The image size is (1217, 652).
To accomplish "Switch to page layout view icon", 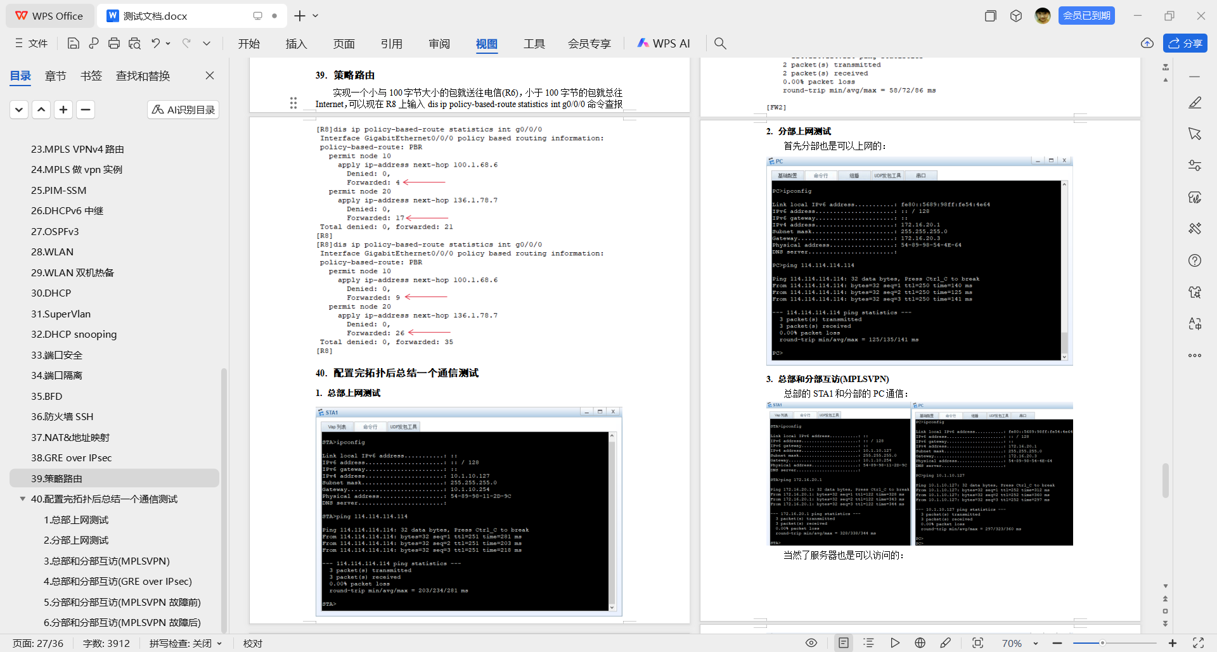I will [x=844, y=643].
